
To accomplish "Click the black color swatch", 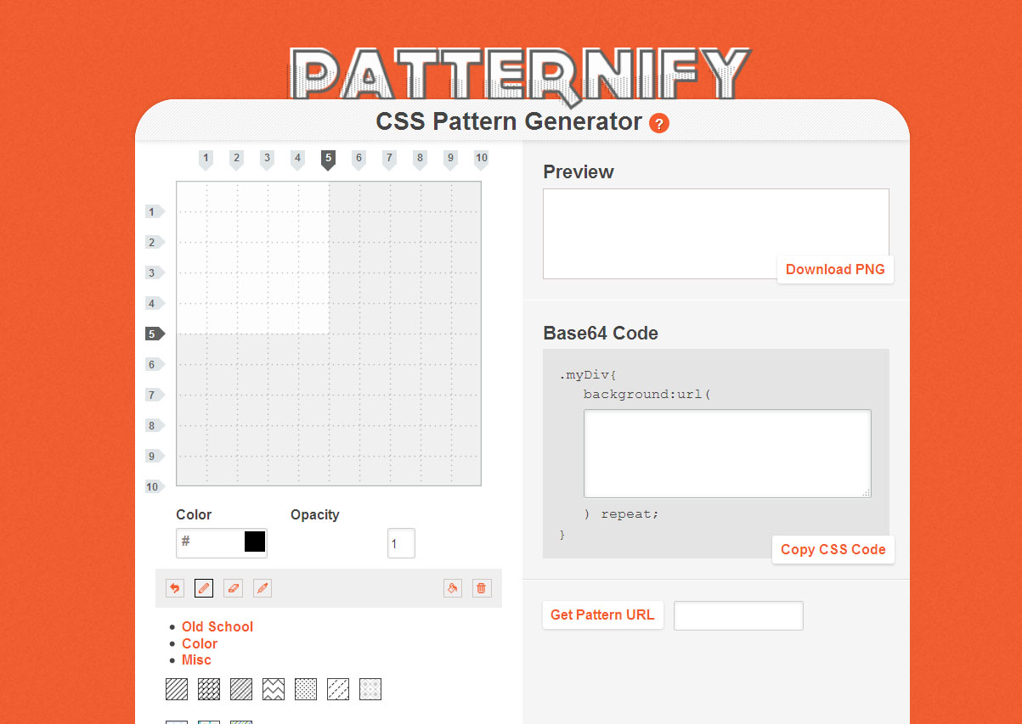I will pyautogui.click(x=255, y=542).
